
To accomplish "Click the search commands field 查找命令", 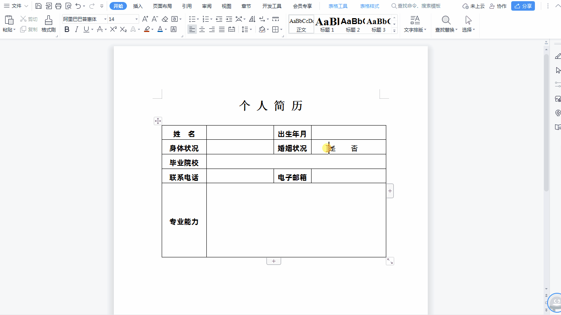I will (x=416, y=6).
